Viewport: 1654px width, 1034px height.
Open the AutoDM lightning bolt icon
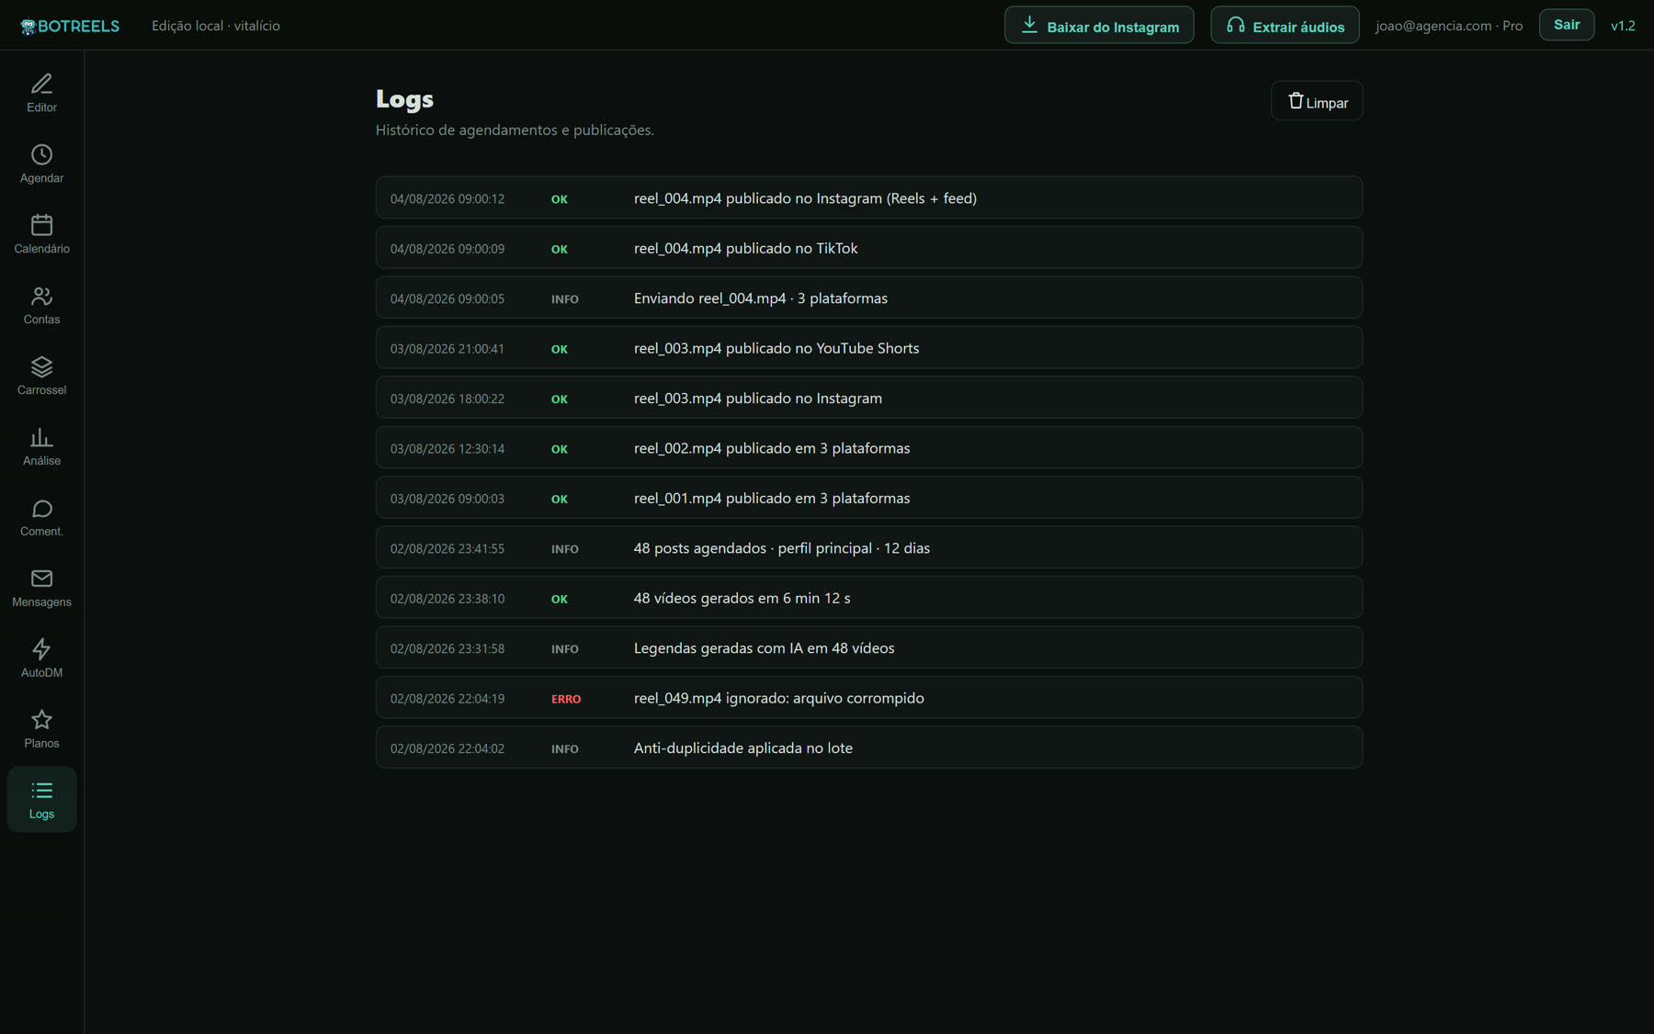click(x=41, y=649)
